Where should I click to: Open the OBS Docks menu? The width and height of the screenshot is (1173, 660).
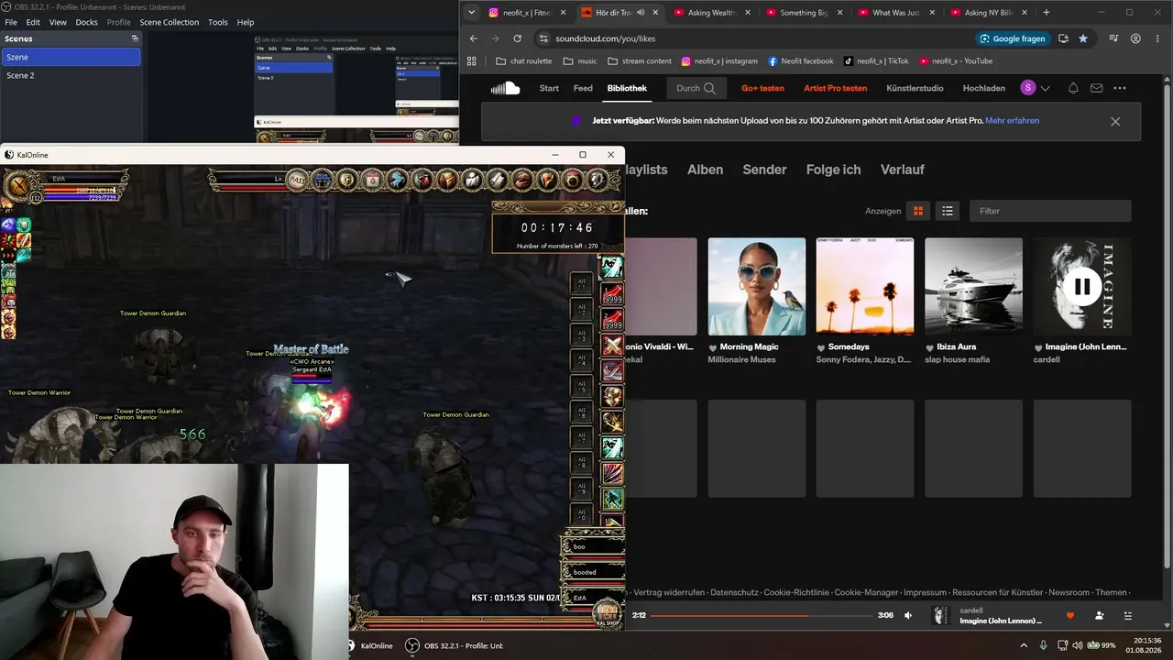click(86, 22)
